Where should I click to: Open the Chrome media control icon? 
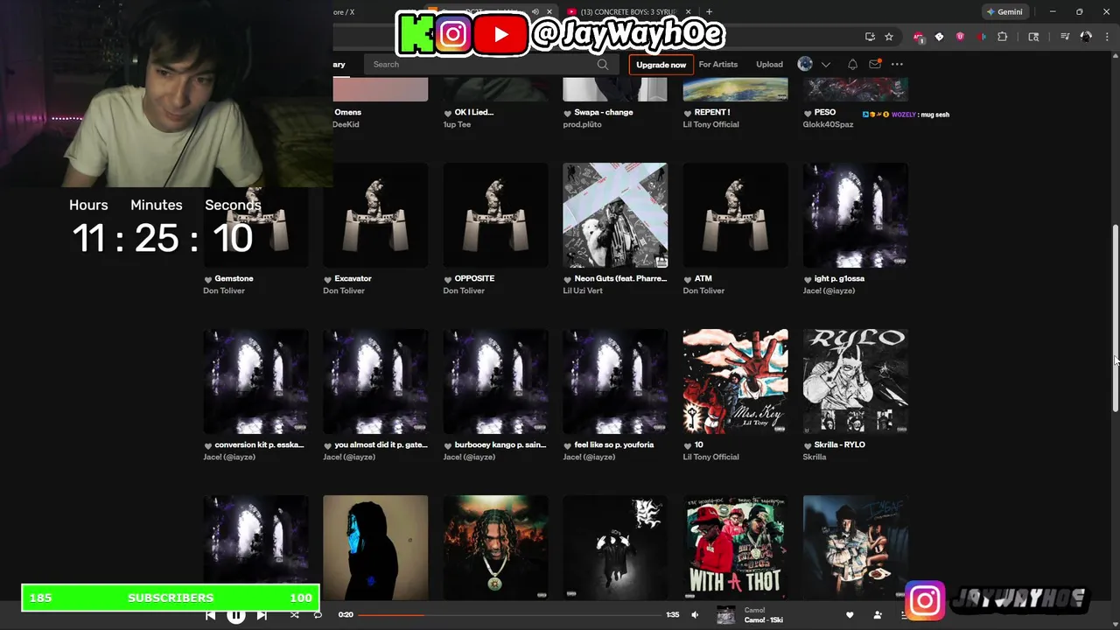(1065, 37)
